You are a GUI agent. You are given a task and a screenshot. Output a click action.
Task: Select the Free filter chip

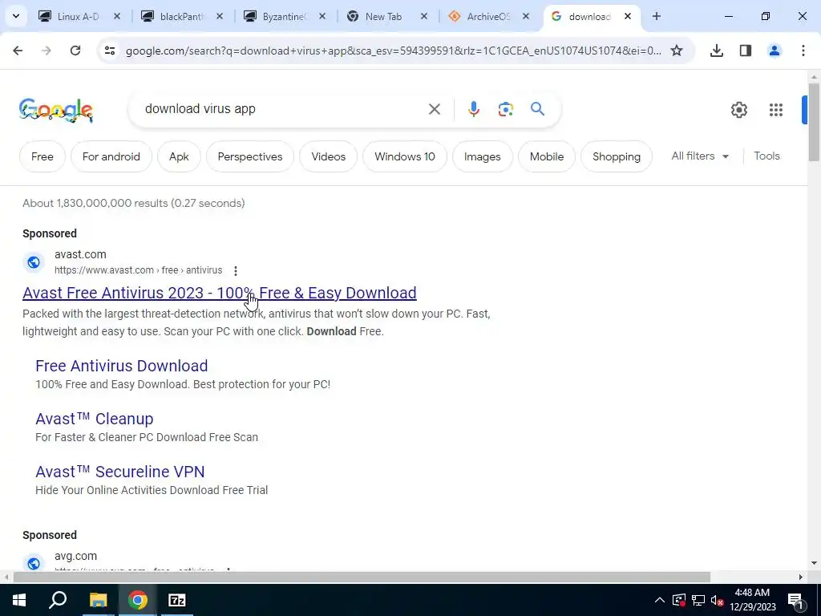pos(42,156)
